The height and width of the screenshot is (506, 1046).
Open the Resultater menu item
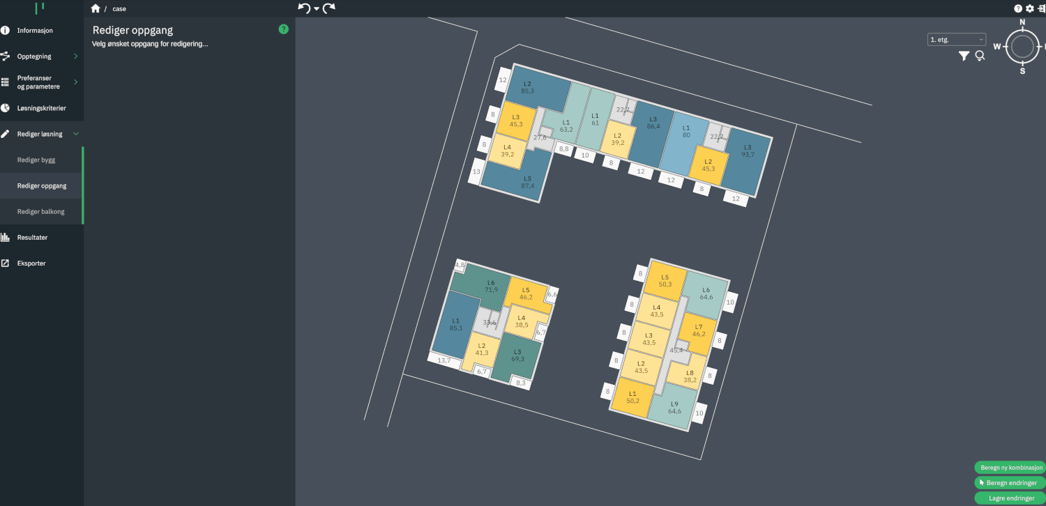pyautogui.click(x=33, y=238)
